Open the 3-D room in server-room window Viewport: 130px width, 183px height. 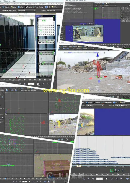(47, 7)
